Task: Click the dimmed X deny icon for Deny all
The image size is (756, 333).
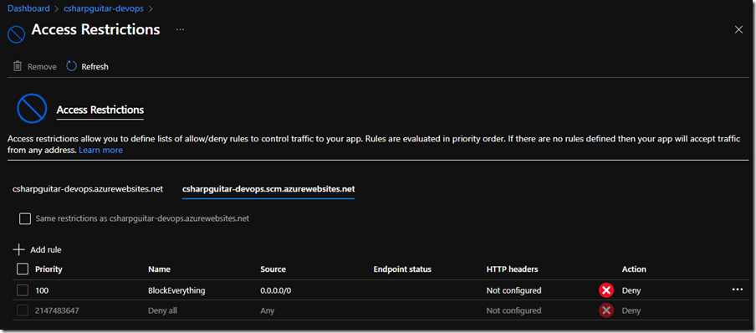Action: (x=606, y=310)
